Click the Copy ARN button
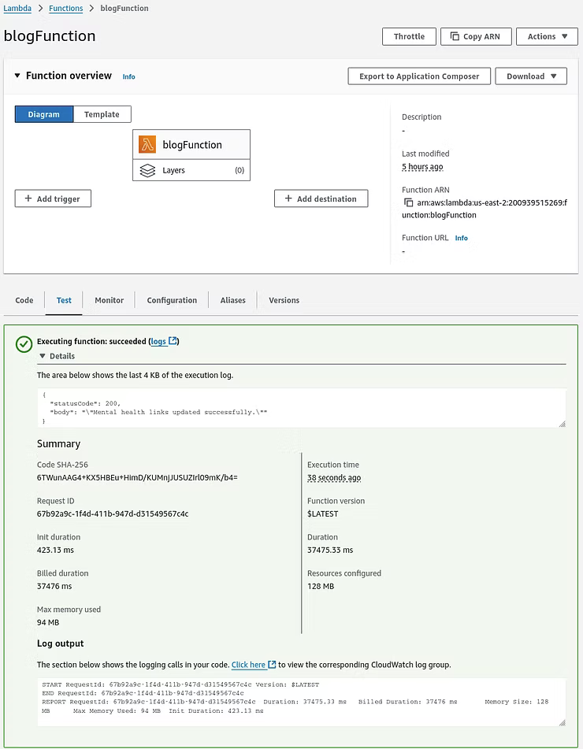This screenshot has width=583, height=749. pos(476,36)
